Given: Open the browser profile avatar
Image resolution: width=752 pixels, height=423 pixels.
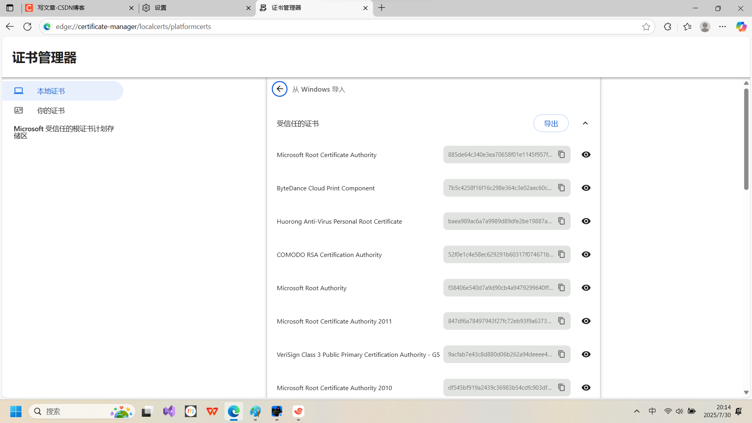Looking at the screenshot, I should (x=705, y=27).
